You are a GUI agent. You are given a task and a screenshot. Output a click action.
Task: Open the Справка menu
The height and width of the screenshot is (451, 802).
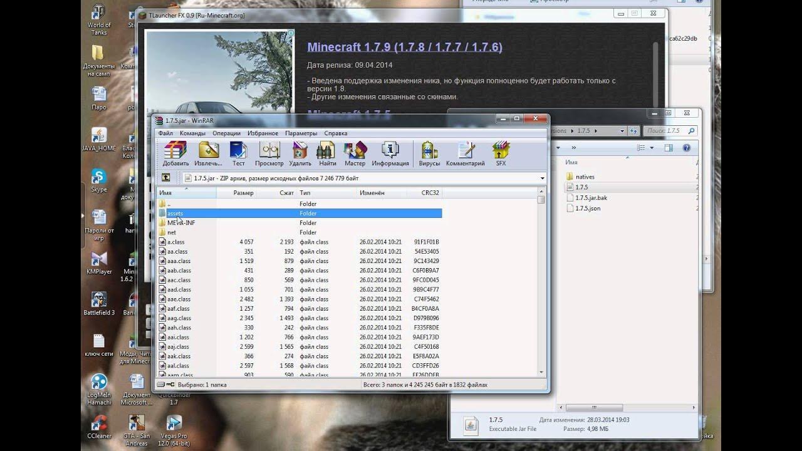pyautogui.click(x=336, y=133)
